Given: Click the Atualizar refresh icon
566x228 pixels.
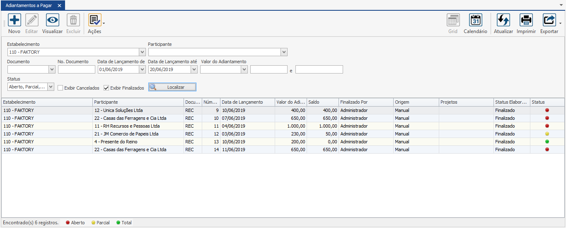Looking at the screenshot, I should (x=503, y=20).
